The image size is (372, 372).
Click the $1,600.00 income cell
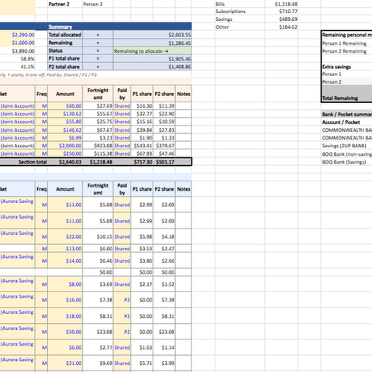click(x=18, y=43)
